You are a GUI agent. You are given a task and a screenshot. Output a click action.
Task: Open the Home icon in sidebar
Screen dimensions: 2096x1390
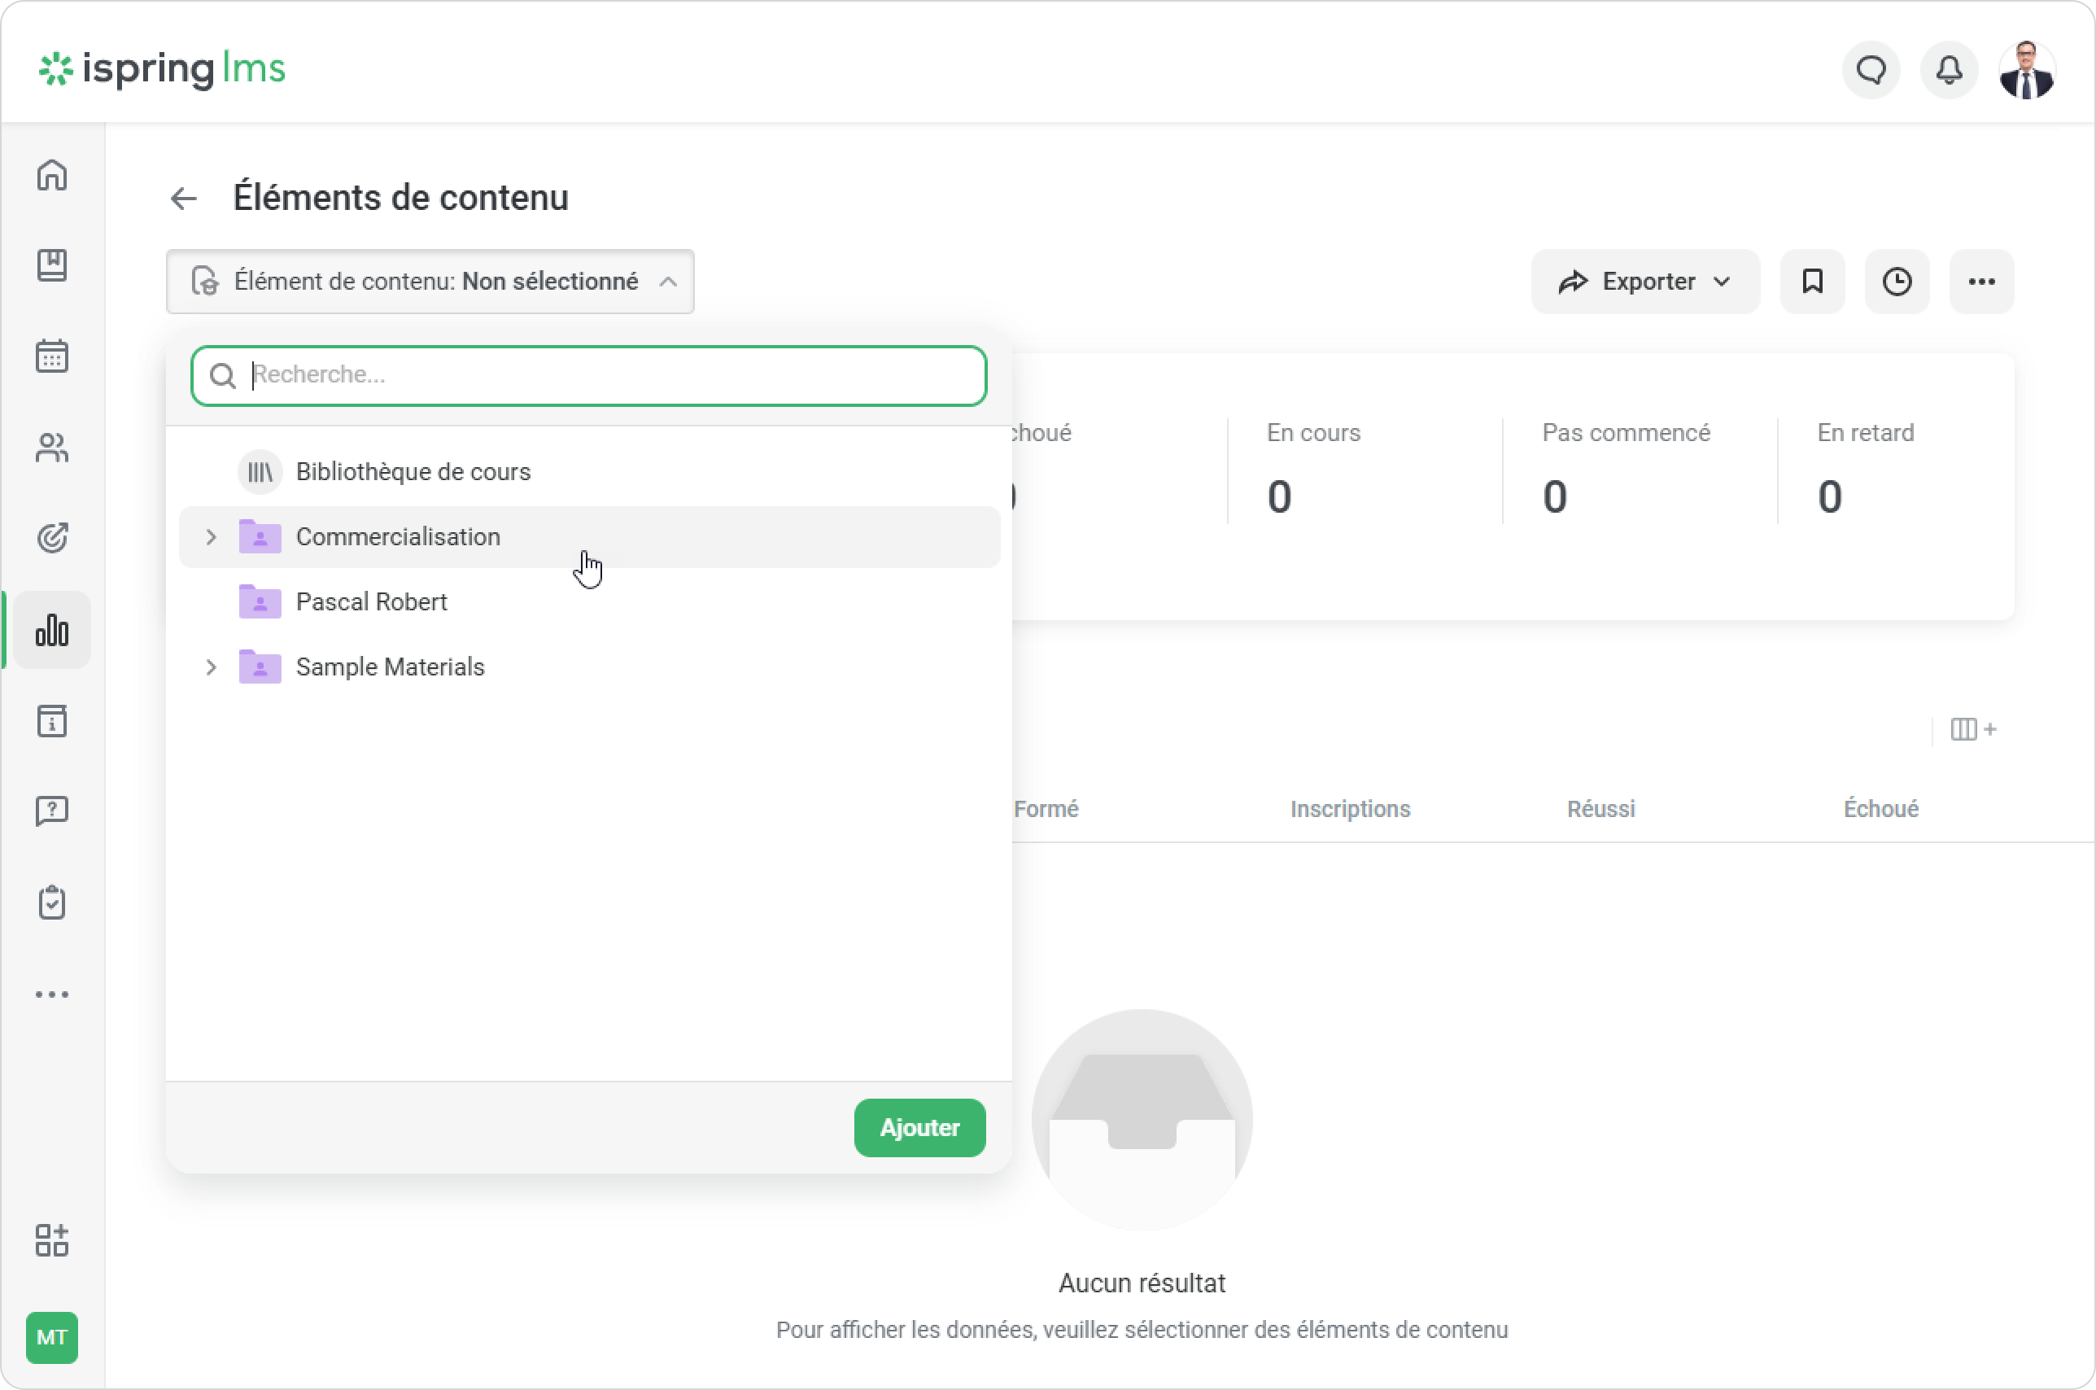pyautogui.click(x=51, y=175)
